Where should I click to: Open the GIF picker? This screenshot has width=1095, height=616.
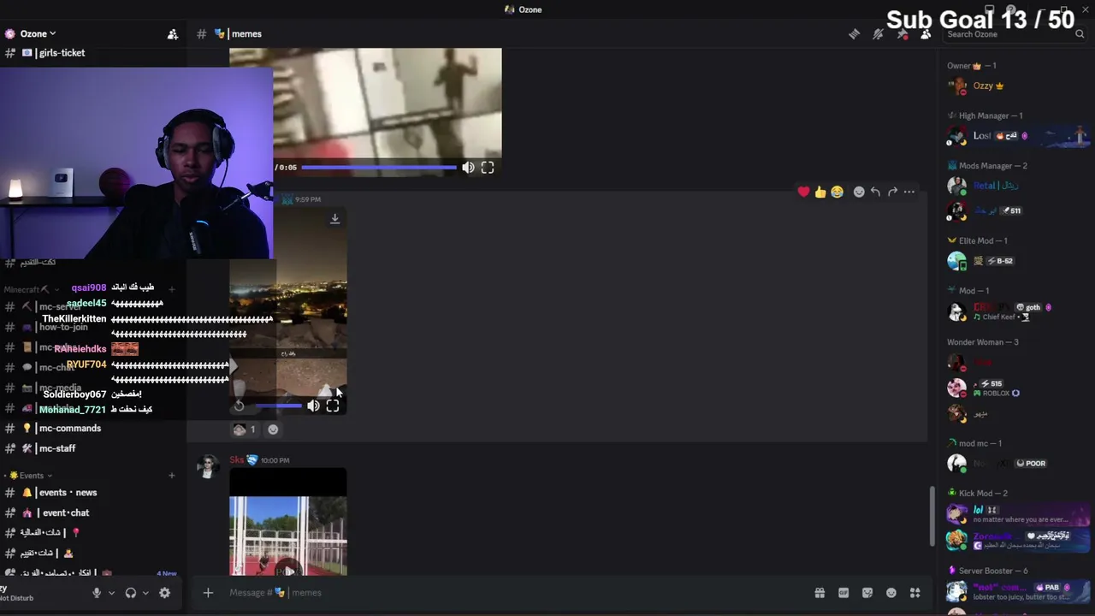(x=843, y=593)
